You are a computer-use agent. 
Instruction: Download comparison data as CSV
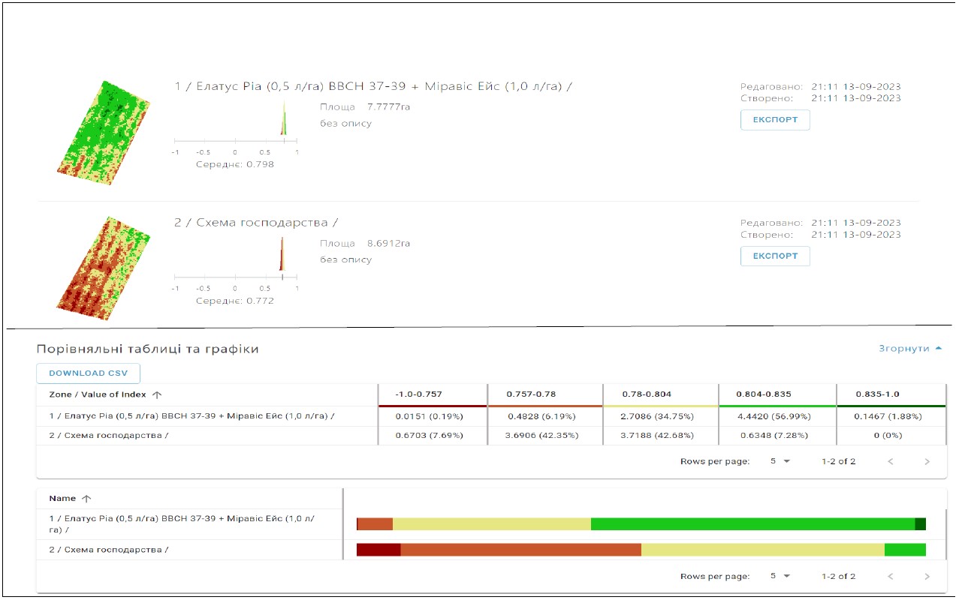pyautogui.click(x=88, y=373)
